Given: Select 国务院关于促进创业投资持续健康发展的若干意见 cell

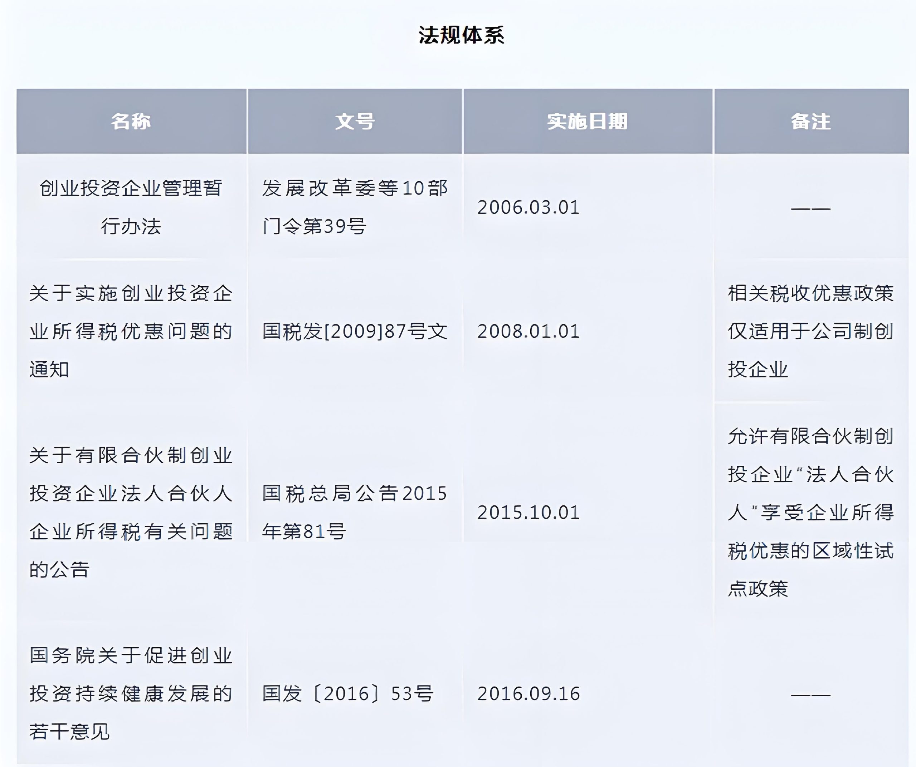Looking at the screenshot, I should (x=131, y=694).
